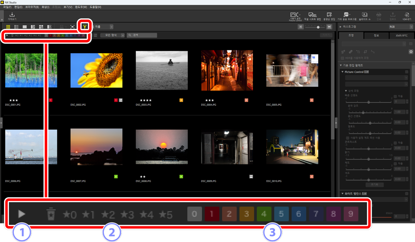Open the RGB histogram channel dropdown
Image resolution: width=415 pixels, height=242 pixels.
click(398, 27)
